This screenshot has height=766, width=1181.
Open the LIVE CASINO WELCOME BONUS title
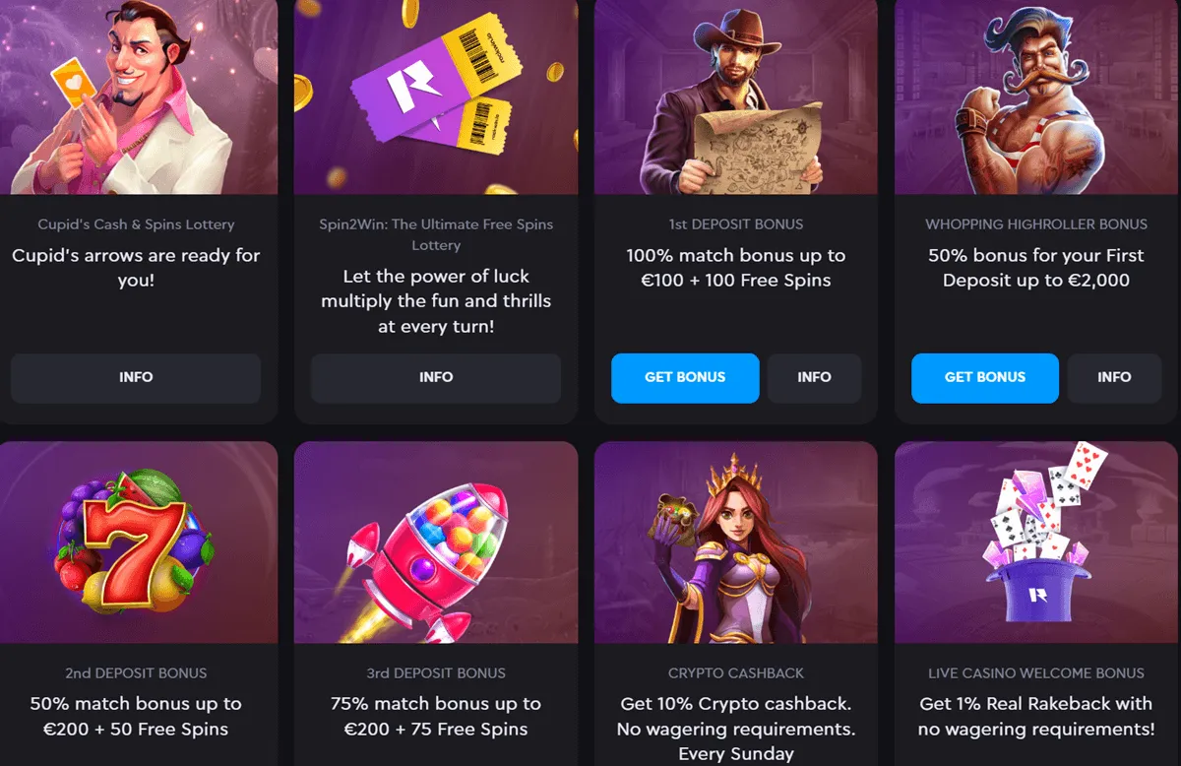coord(1036,673)
